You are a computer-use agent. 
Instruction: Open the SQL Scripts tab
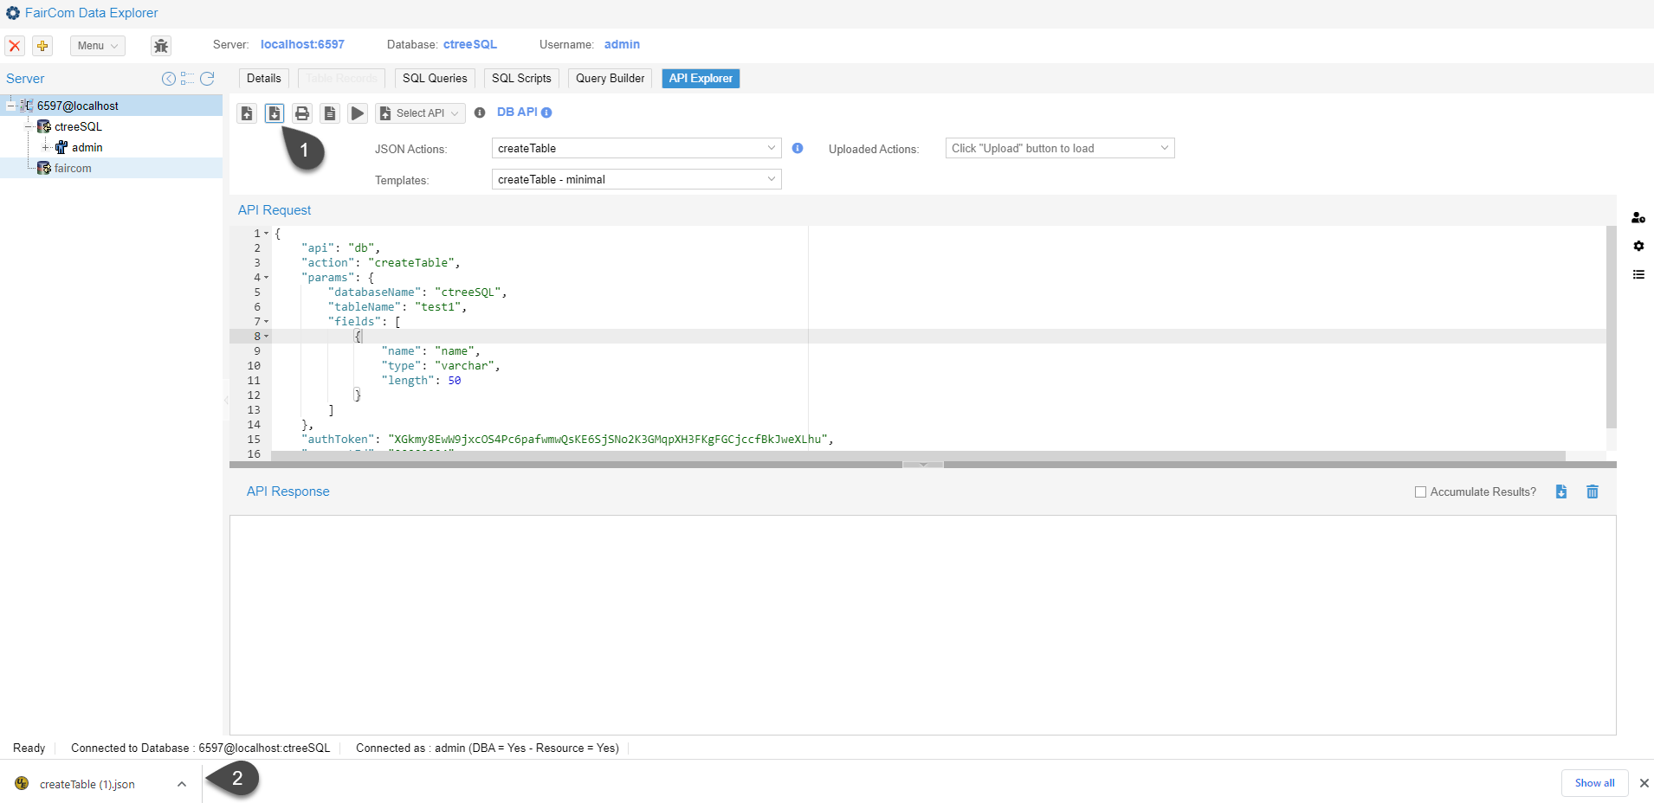521,79
